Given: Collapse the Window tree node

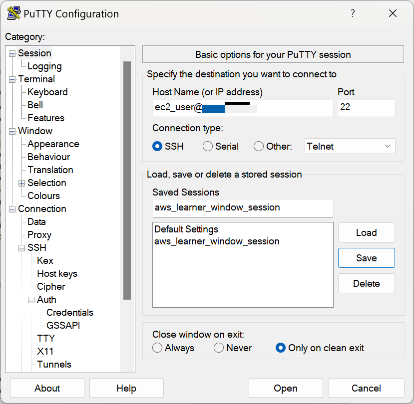Looking at the screenshot, I should tap(12, 131).
